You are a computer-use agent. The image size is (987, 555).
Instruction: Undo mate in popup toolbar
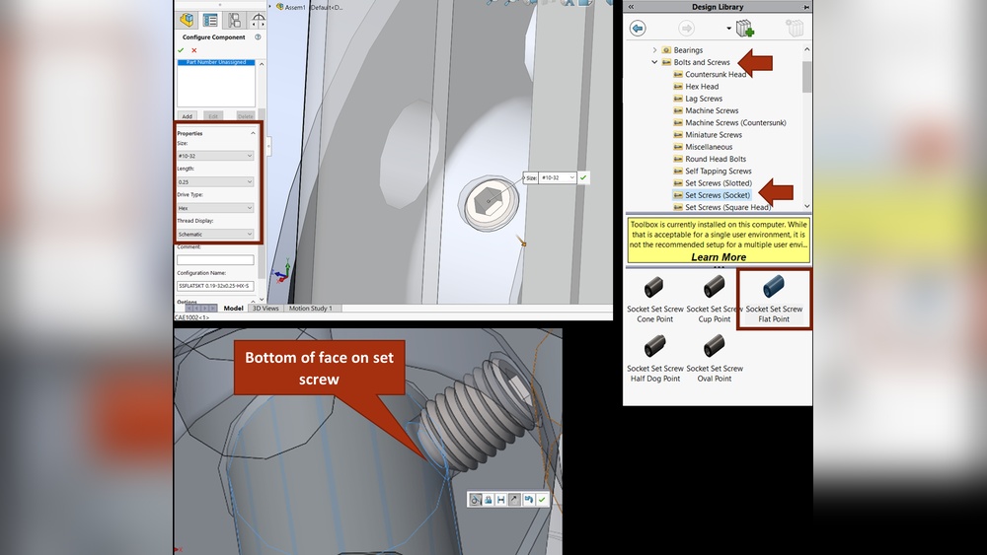[x=528, y=500]
